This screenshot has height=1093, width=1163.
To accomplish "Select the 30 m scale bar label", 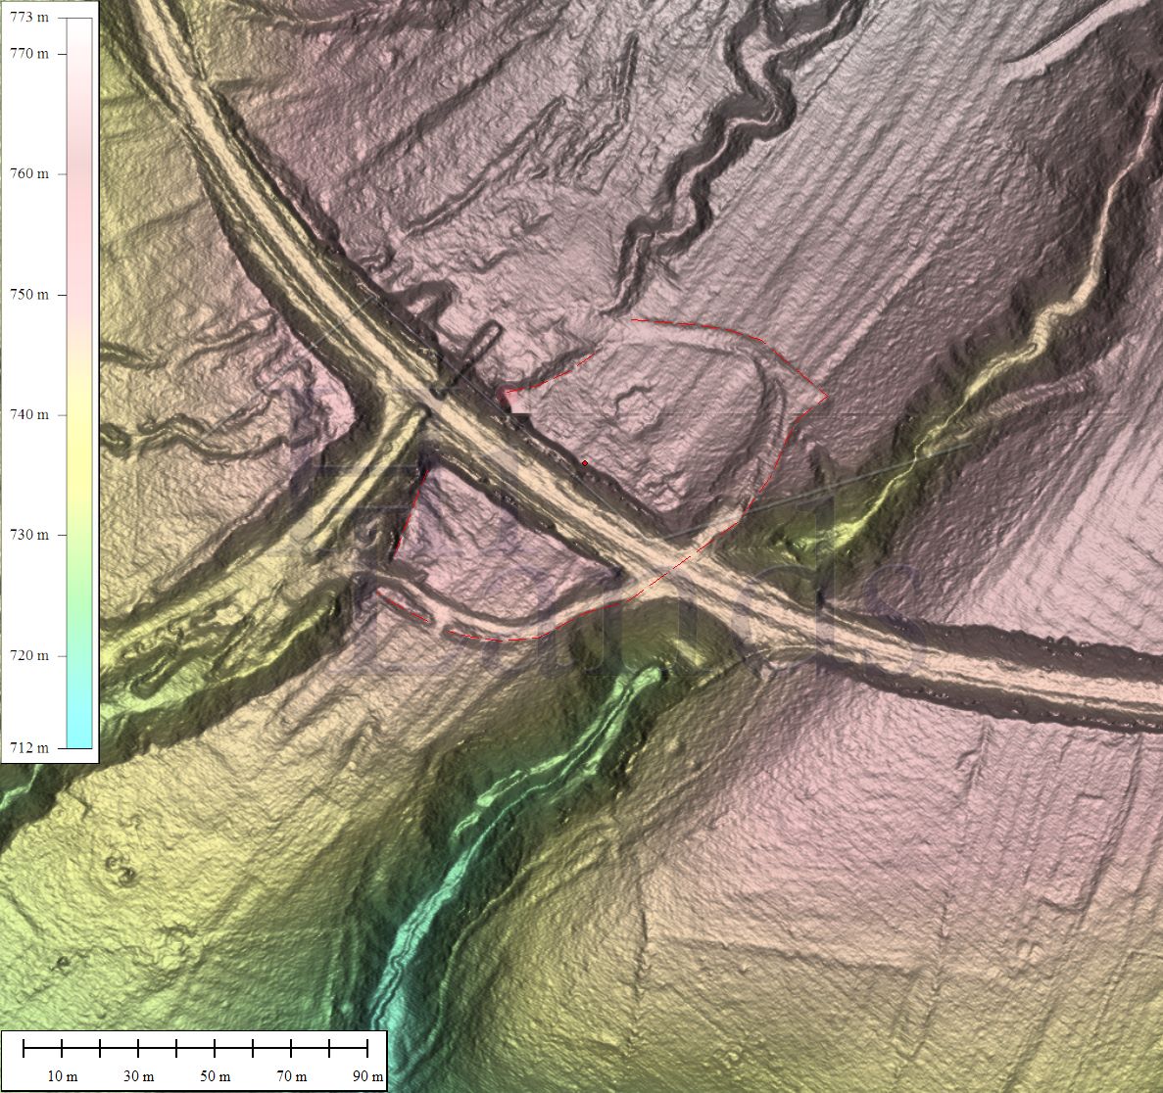I will [x=138, y=1076].
